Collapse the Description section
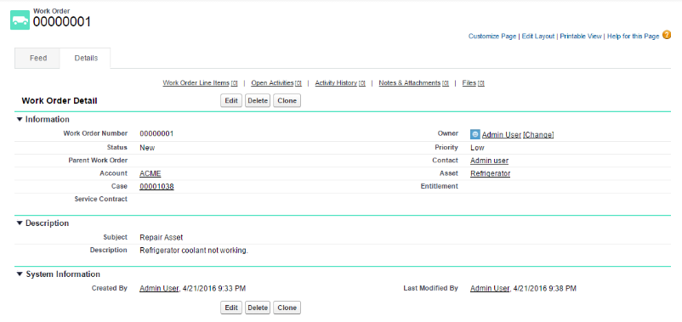This screenshot has width=682, height=322. pyautogui.click(x=20, y=223)
